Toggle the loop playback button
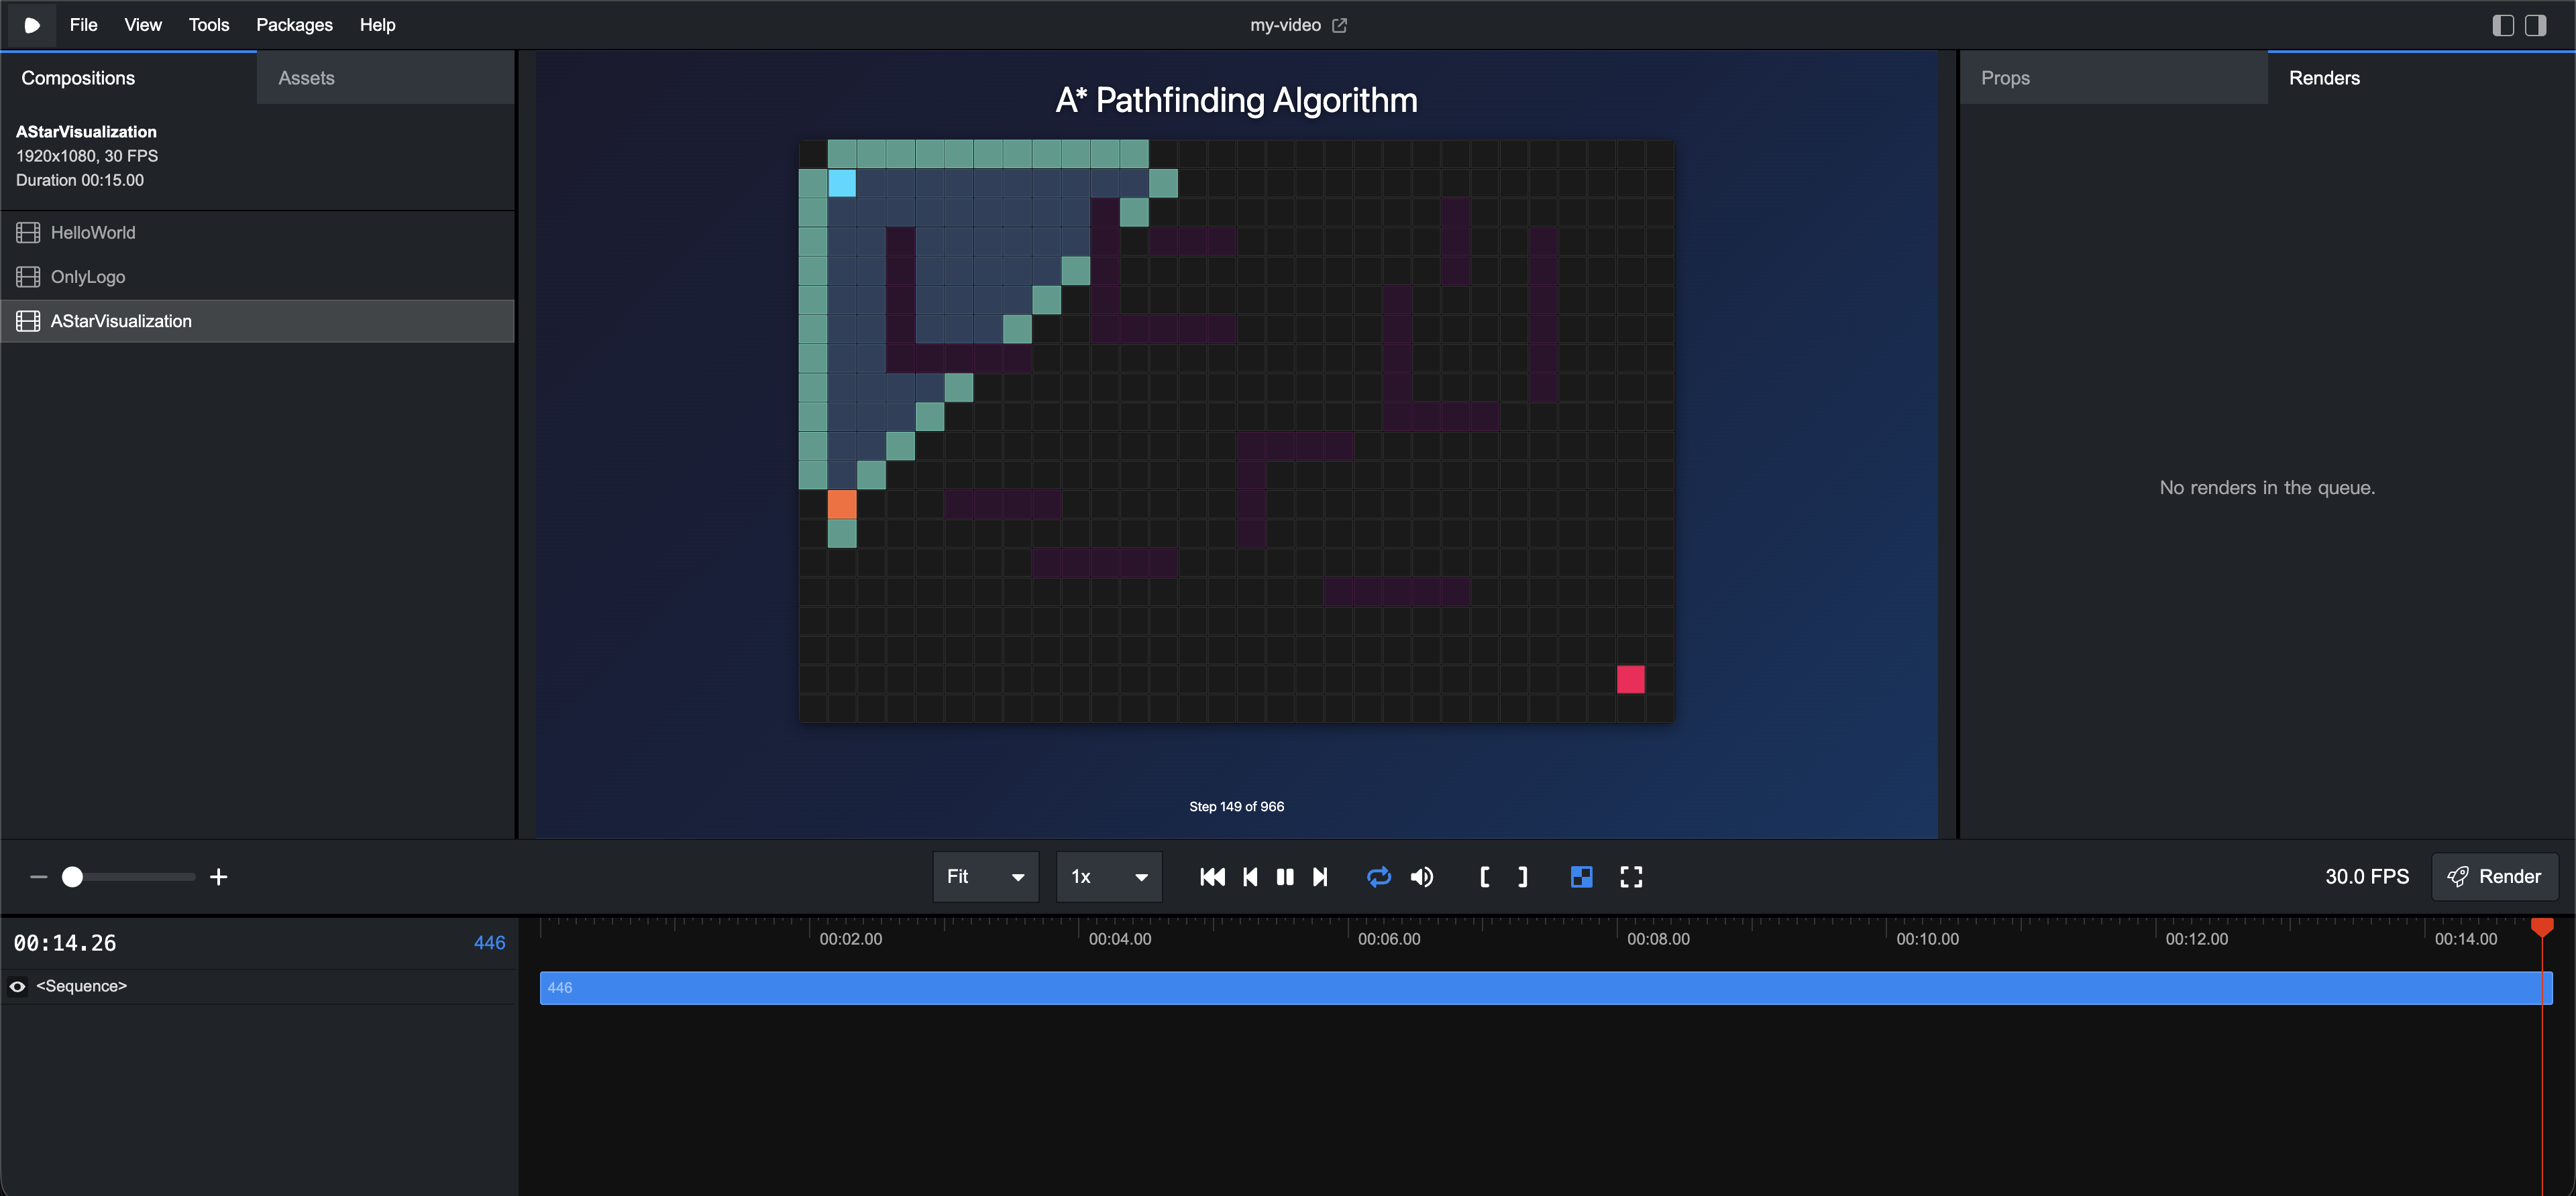The width and height of the screenshot is (2576, 1196). (1378, 876)
